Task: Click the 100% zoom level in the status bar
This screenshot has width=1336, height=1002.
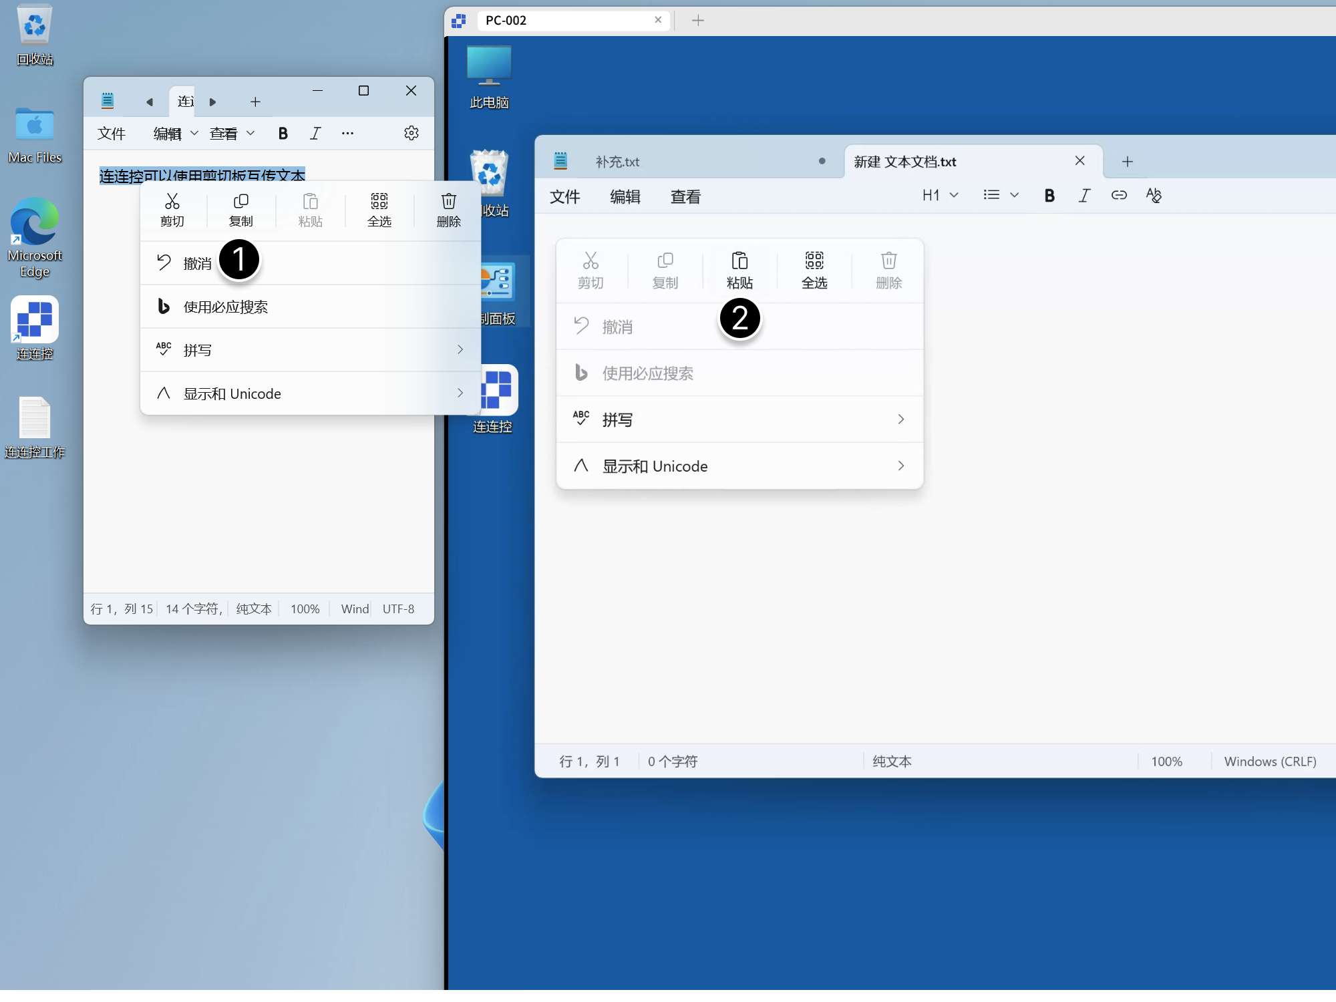Action: tap(1166, 761)
